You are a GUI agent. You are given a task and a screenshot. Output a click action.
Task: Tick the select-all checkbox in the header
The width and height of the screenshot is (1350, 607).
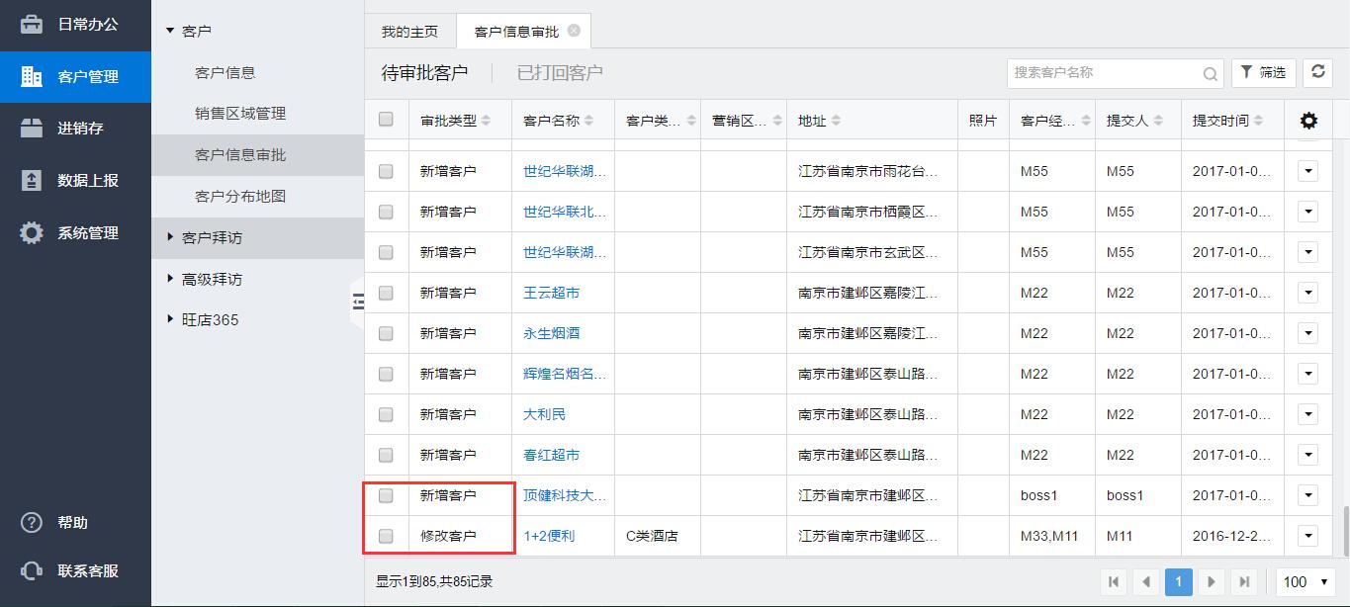(x=386, y=120)
